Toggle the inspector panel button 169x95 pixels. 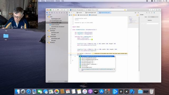coord(159,10)
